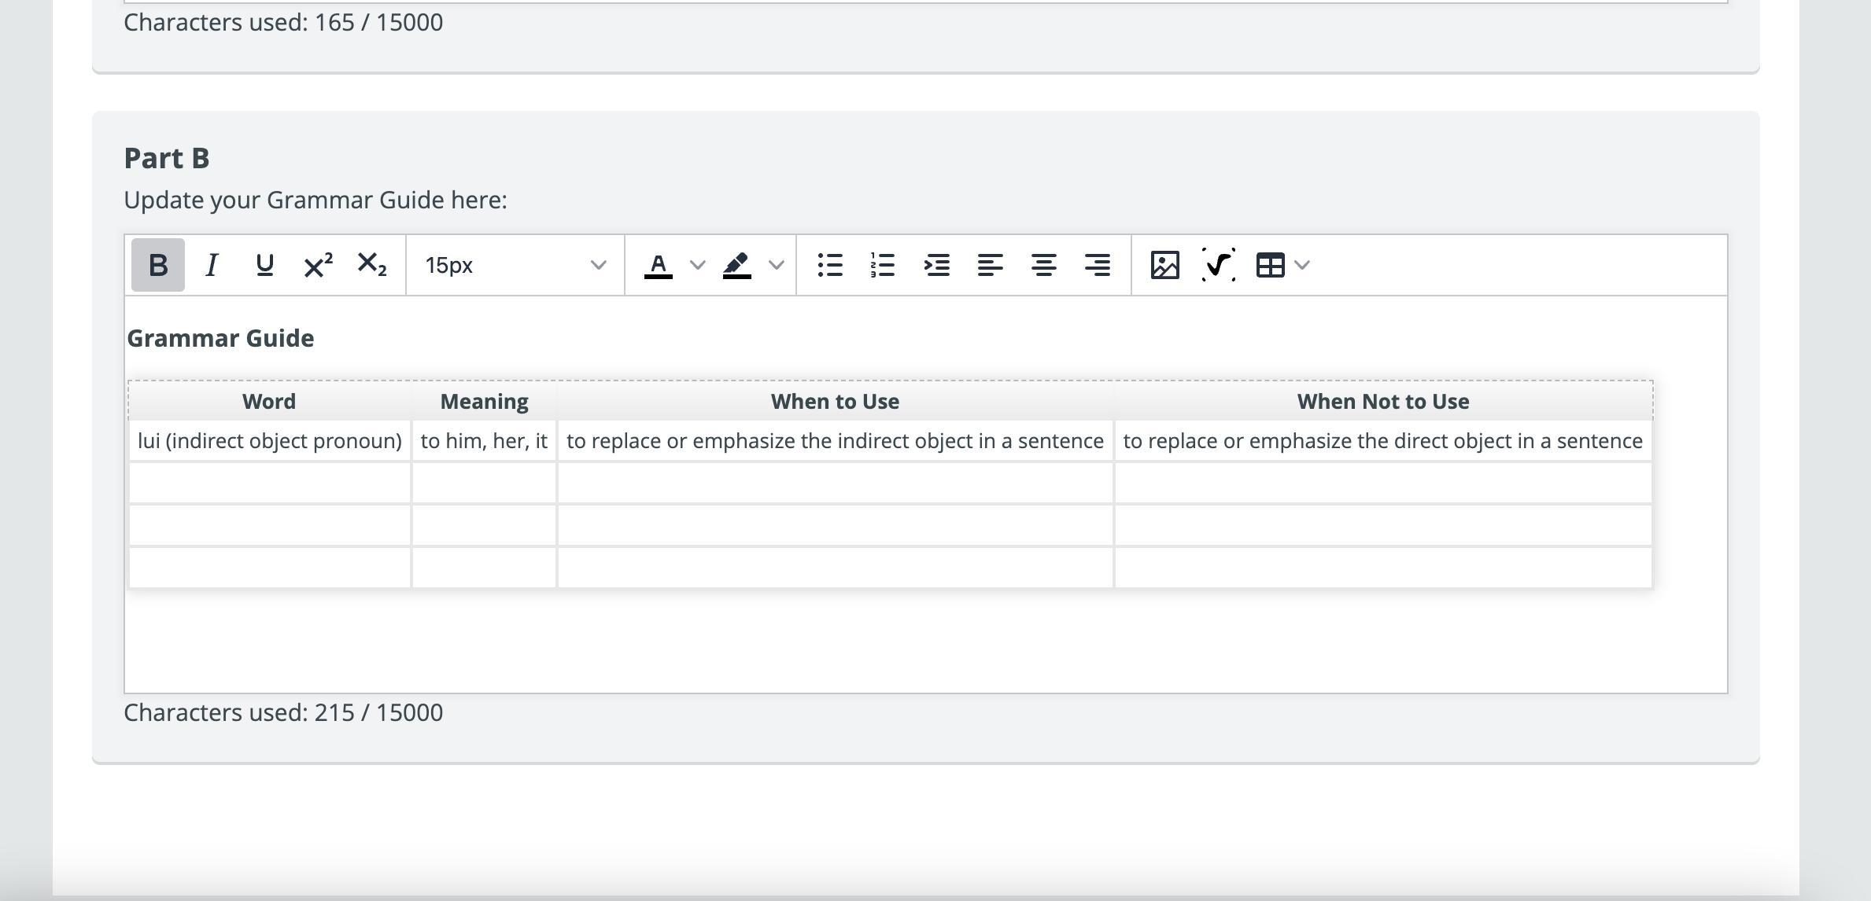Center align the text
Image resolution: width=1871 pixels, height=901 pixels.
coord(1043,265)
